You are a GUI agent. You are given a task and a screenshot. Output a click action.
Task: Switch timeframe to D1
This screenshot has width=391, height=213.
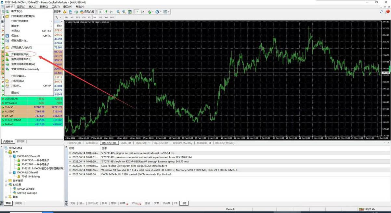(100, 18)
